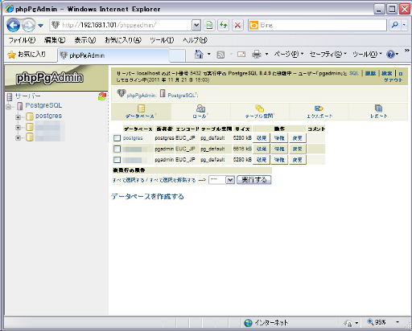Open the 表示(V) menu
Image resolution: width=412 pixels, height=331 pixels.
point(85,40)
